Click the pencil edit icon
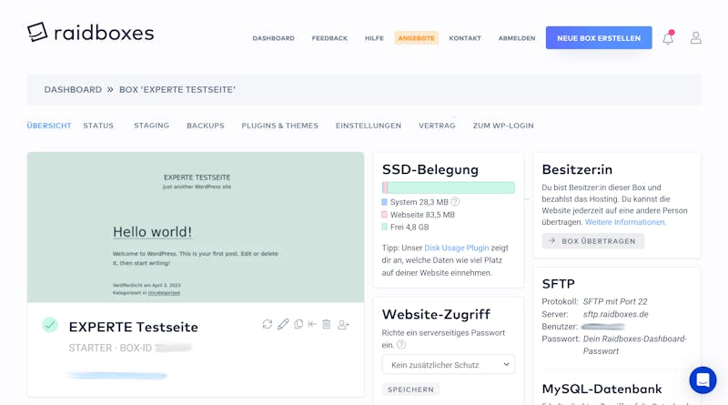Screen dimensions: 728x405 point(283,324)
